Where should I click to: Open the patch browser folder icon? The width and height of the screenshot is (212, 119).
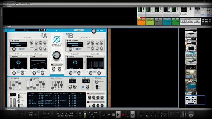[x=42, y=30]
